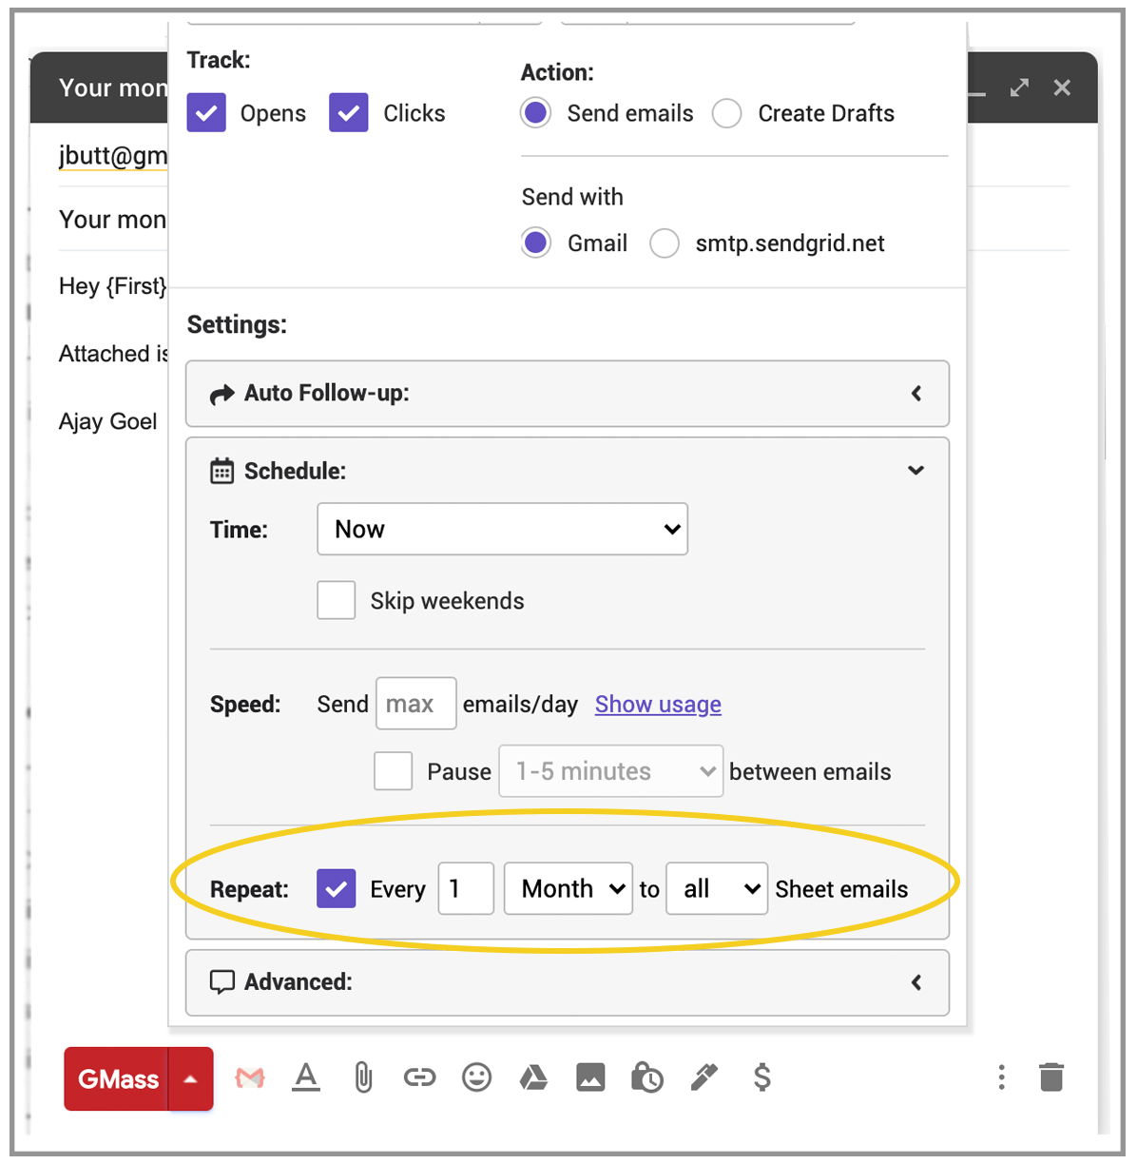Choose Gmail as send method
The width and height of the screenshot is (1137, 1164).
tap(536, 242)
